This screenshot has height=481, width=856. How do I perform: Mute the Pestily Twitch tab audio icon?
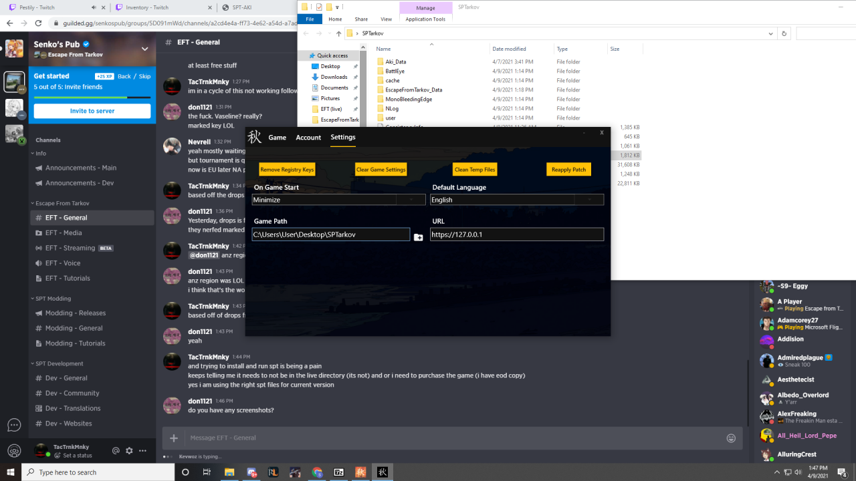[93, 7]
